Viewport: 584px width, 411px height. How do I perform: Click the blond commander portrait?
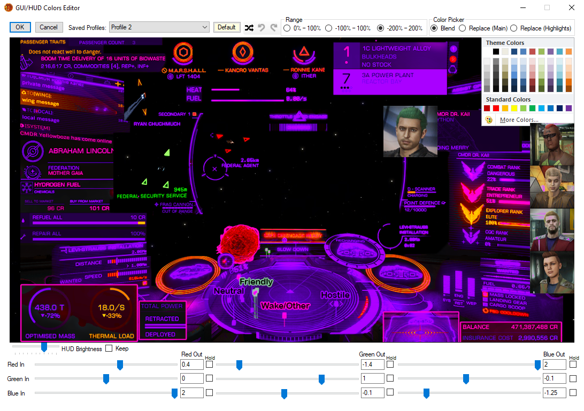(552, 187)
